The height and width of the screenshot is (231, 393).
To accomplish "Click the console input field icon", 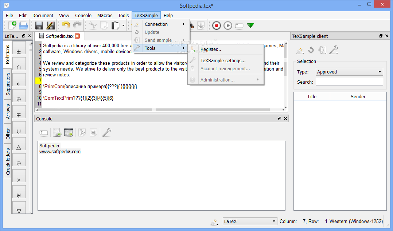I will tap(44, 132).
